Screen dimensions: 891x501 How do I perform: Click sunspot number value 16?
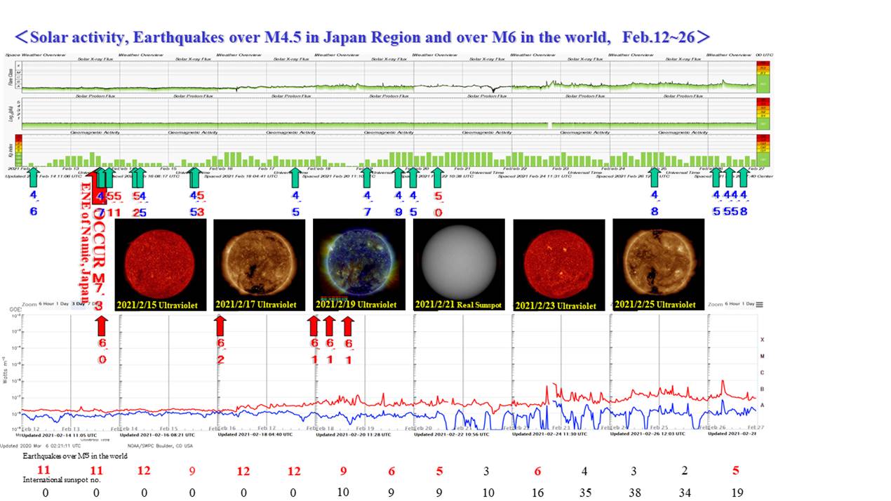(537, 493)
